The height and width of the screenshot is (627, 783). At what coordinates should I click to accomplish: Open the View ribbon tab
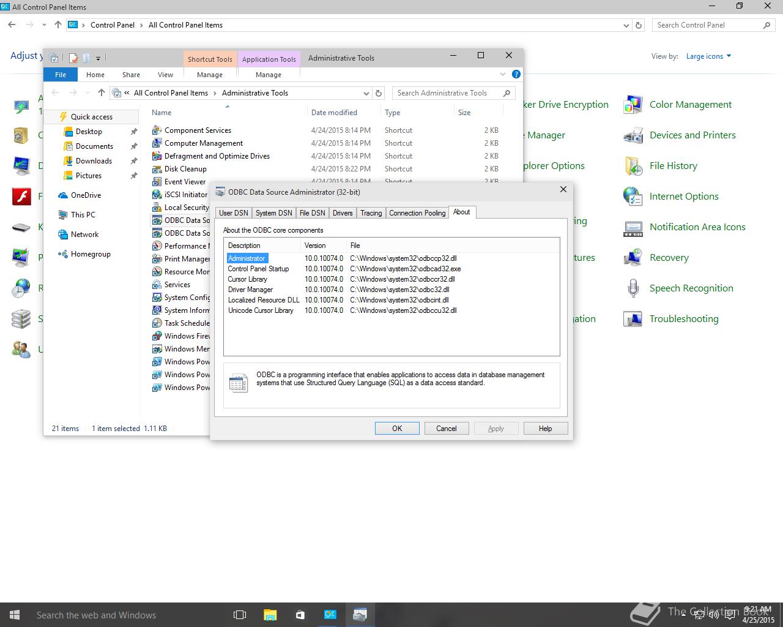165,75
